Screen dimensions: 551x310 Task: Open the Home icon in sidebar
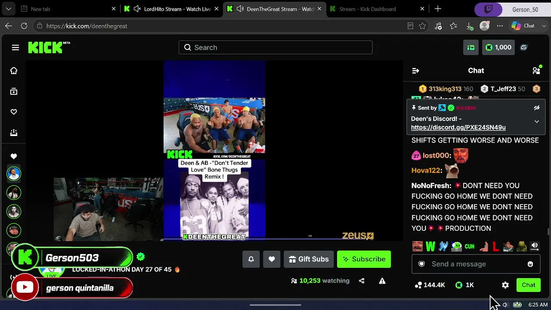tap(14, 71)
